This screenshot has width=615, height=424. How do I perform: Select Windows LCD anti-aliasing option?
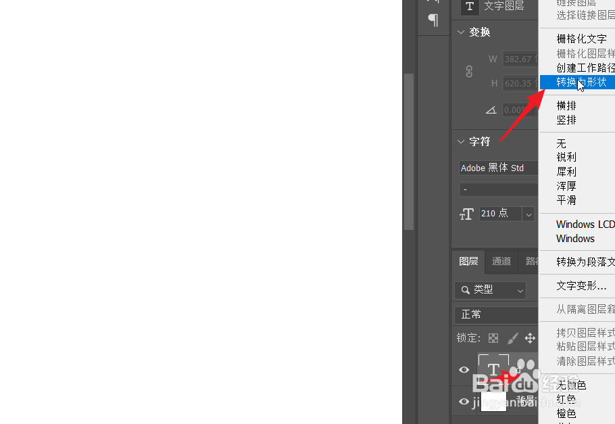585,225
